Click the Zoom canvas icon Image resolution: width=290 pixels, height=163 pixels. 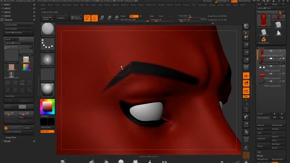(246, 45)
